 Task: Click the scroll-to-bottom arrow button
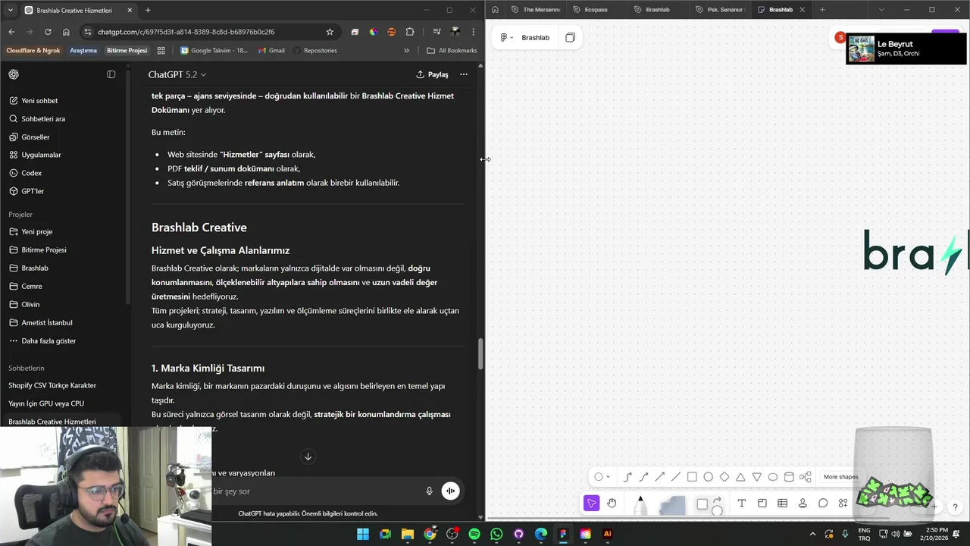click(x=308, y=457)
